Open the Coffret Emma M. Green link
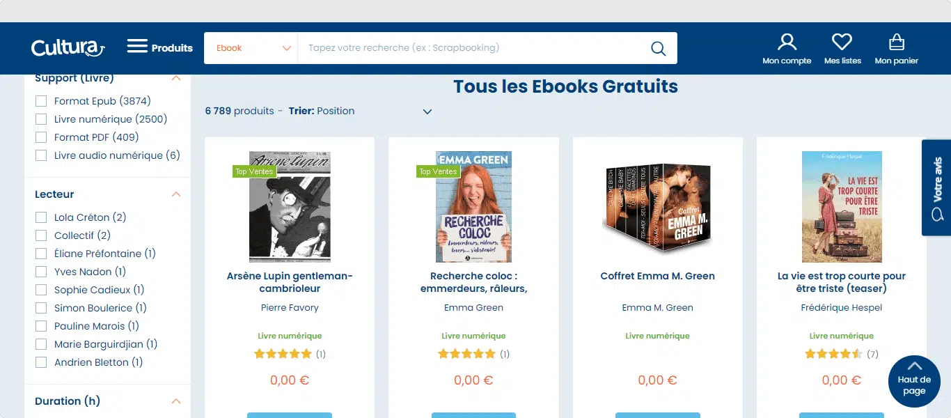Viewport: 951px width, 418px height. [x=658, y=276]
